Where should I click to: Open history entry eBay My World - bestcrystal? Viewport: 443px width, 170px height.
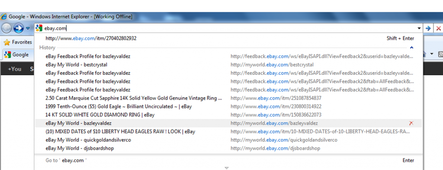228,64
